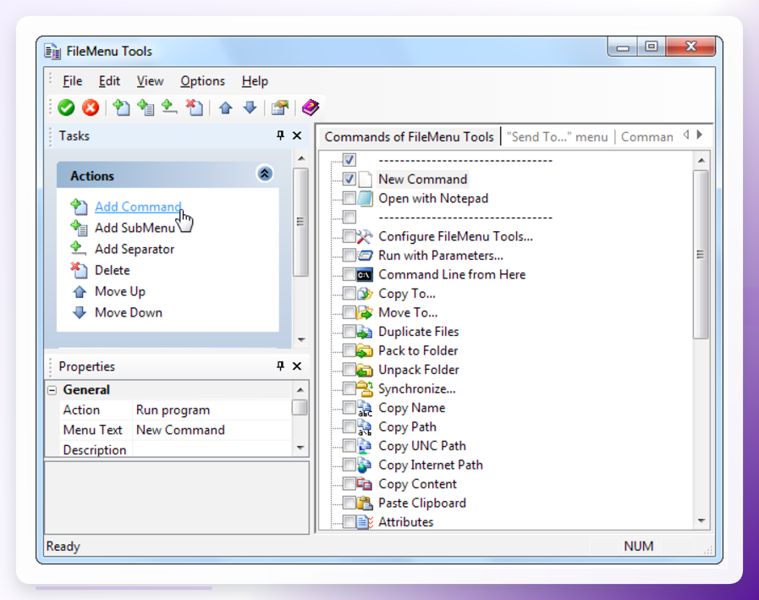Click the Add SubMenu action
The width and height of the screenshot is (759, 600).
pos(135,228)
